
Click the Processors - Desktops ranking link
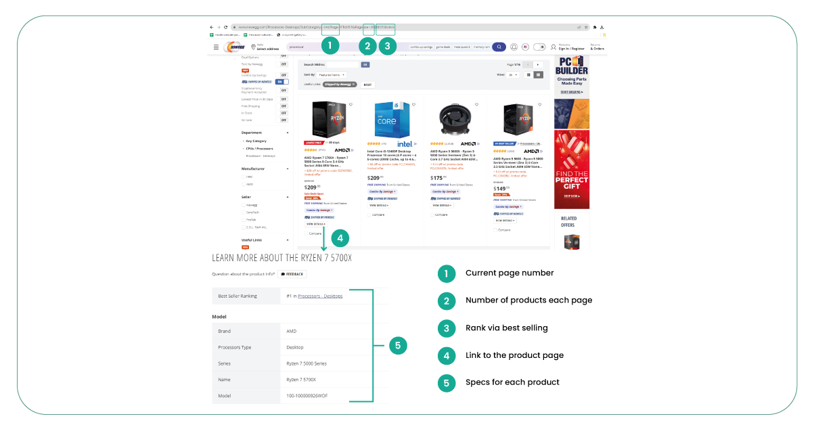pyautogui.click(x=320, y=296)
